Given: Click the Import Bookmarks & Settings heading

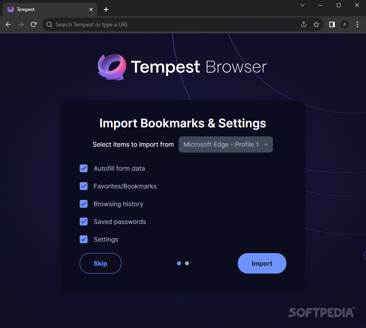Looking at the screenshot, I should click(183, 123).
